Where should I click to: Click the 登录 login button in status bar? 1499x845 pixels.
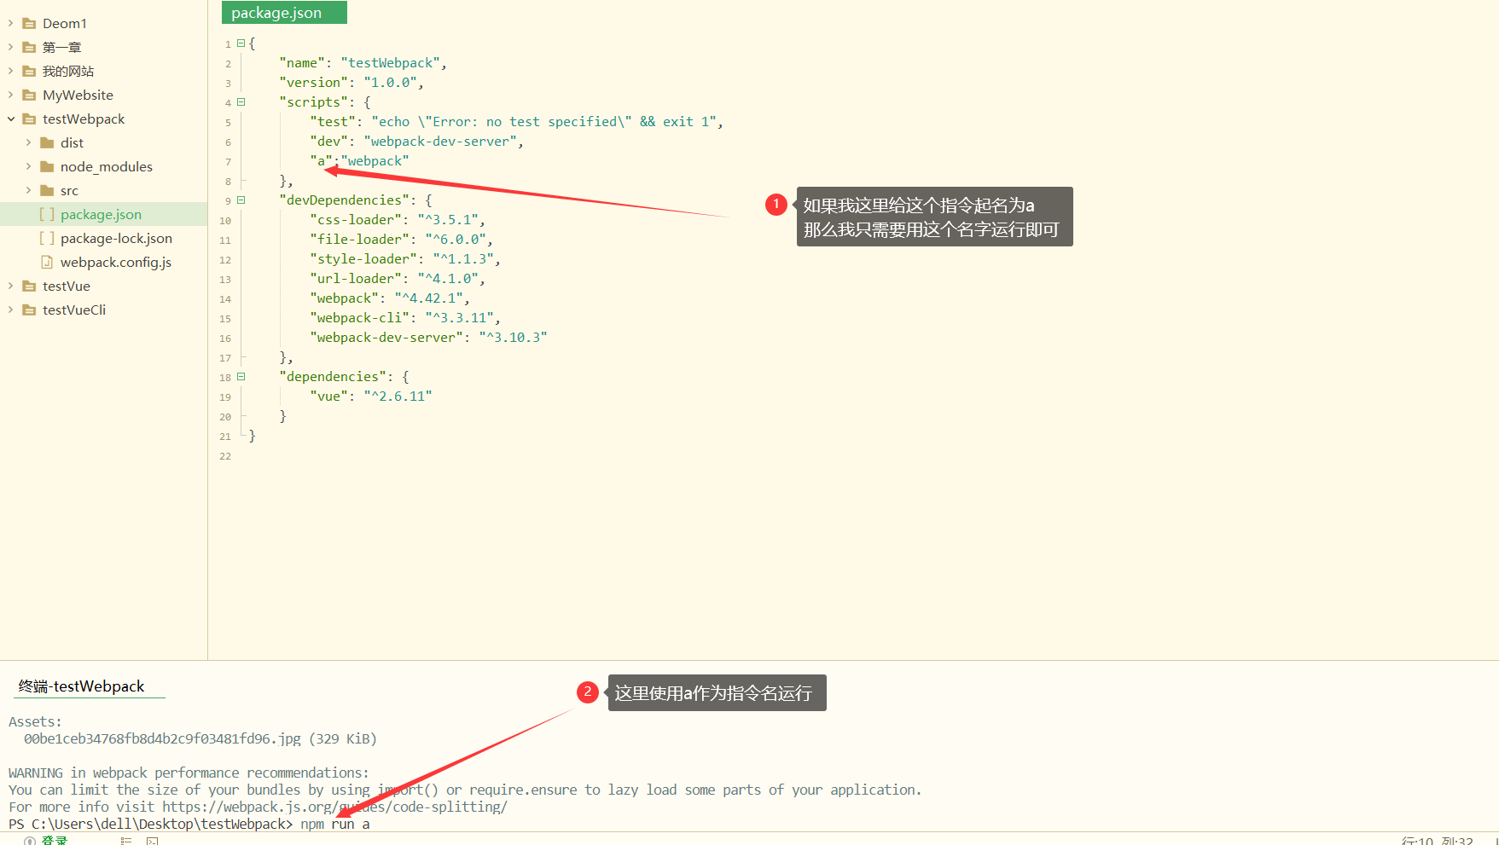[54, 841]
